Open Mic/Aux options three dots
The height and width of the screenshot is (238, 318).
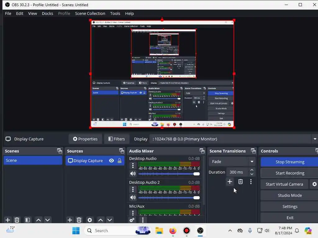[133, 213]
